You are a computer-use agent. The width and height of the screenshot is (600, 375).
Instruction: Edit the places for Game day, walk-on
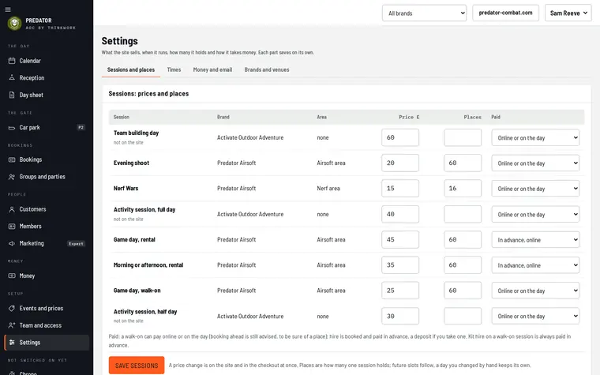coord(463,291)
